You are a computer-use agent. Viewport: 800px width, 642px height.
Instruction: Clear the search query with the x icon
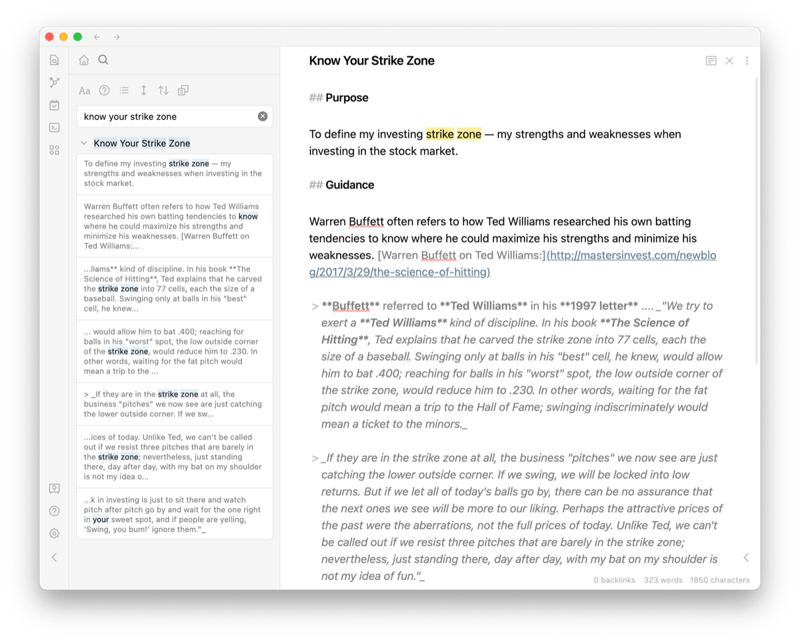pos(263,116)
